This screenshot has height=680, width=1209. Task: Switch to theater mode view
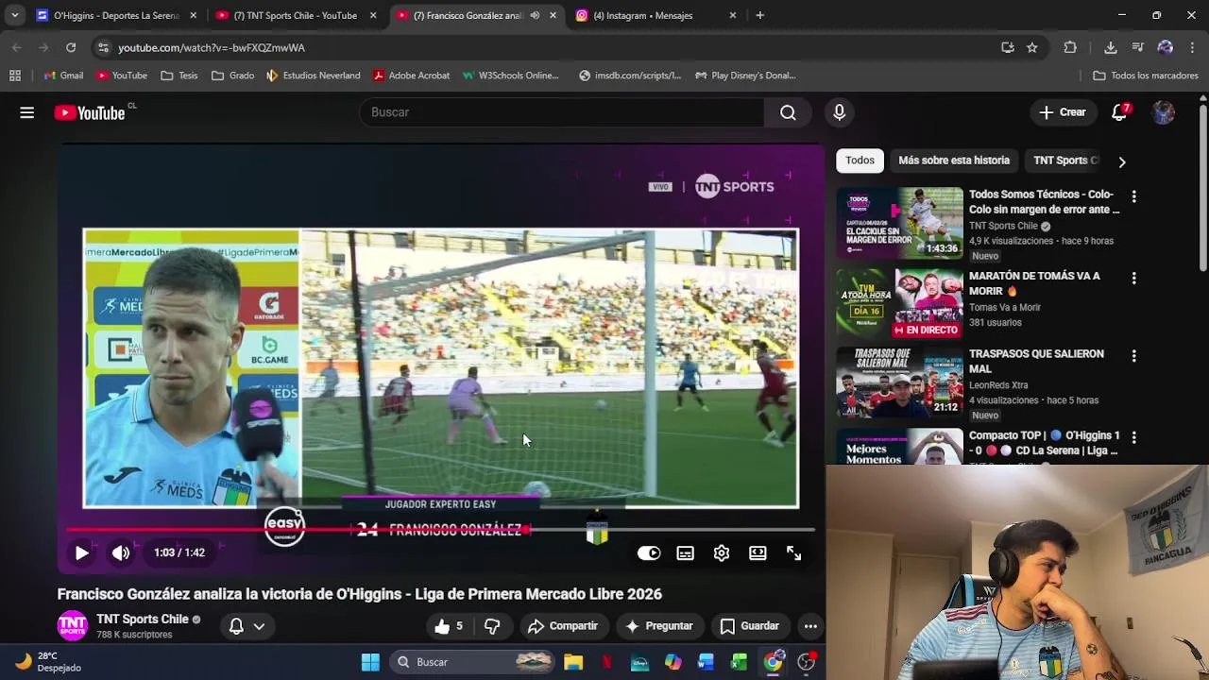tap(758, 553)
